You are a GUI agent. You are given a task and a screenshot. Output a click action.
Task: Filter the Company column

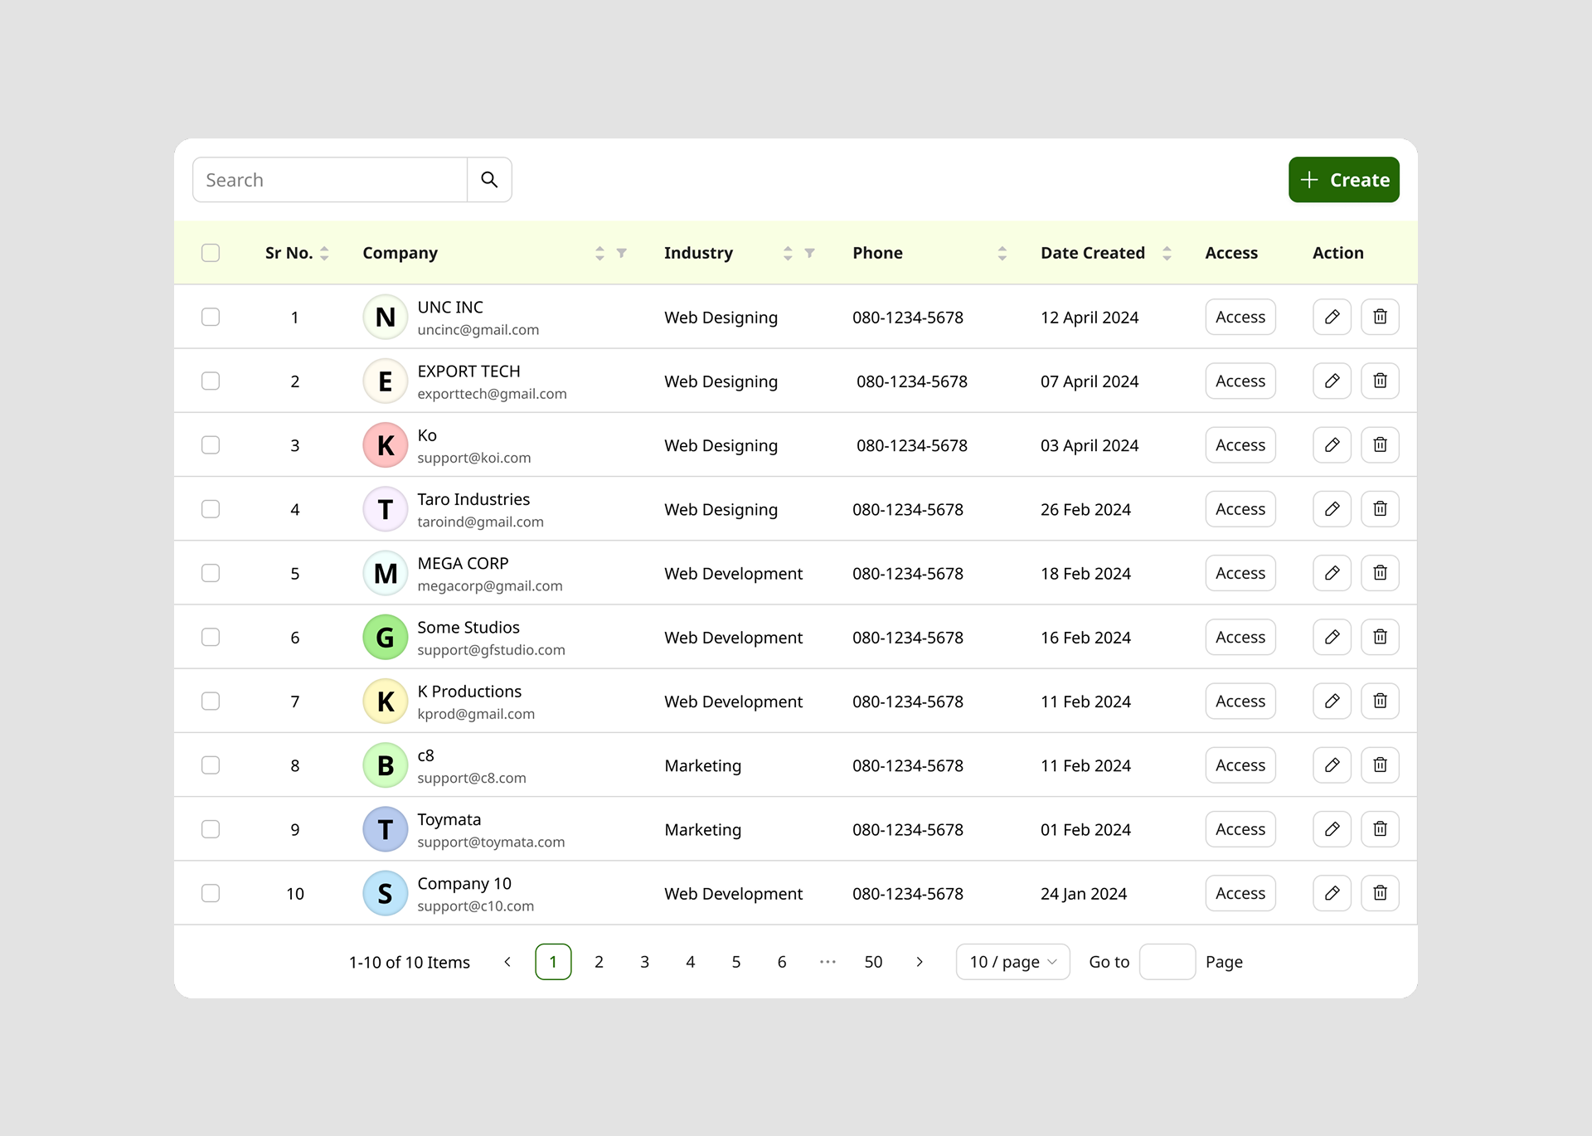click(x=621, y=253)
